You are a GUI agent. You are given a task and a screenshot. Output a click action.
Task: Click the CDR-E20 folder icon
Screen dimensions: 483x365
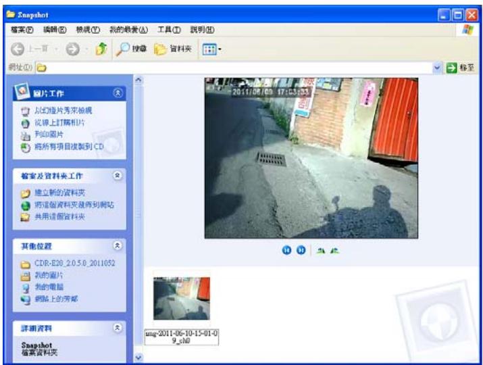(25, 264)
